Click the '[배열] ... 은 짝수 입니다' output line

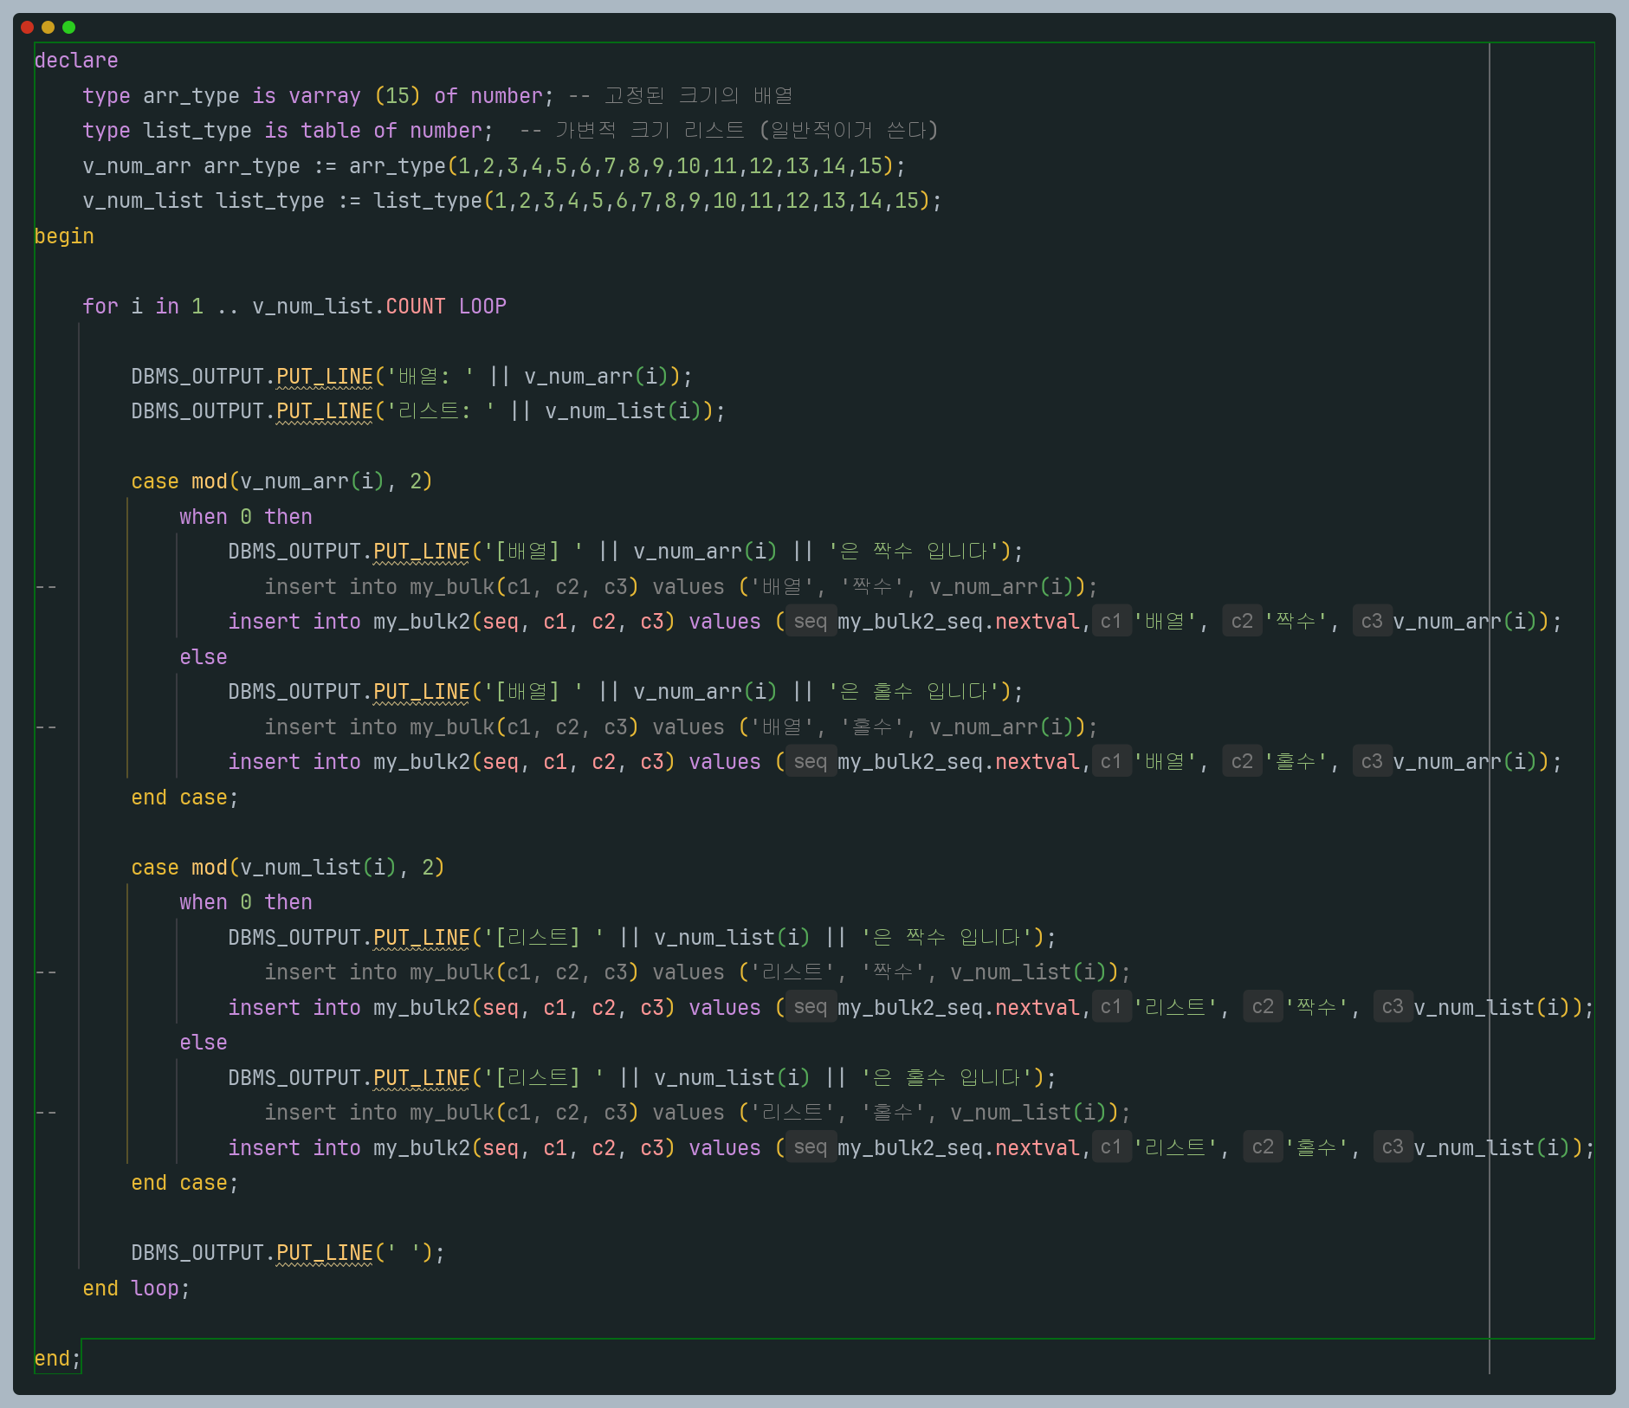click(x=625, y=552)
